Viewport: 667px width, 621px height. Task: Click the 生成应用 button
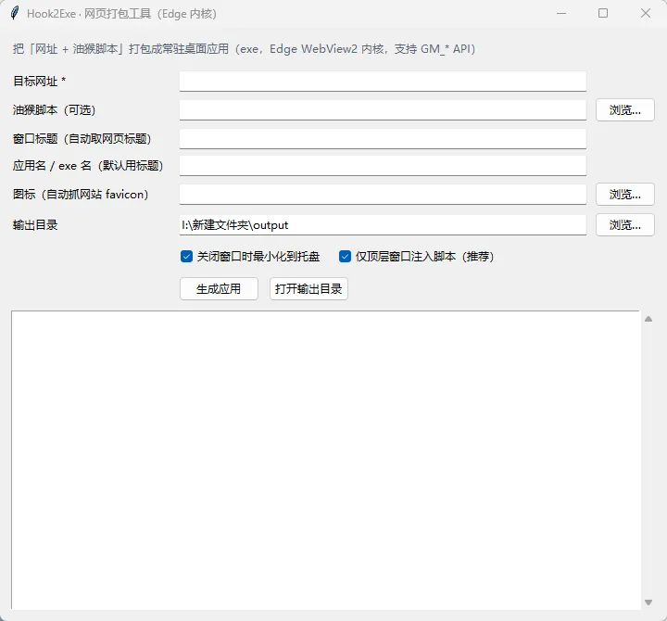(x=219, y=289)
